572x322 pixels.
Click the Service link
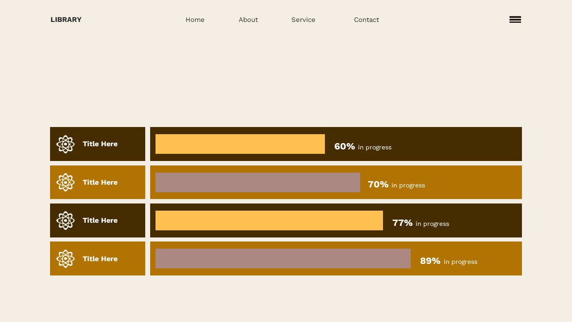303,20
